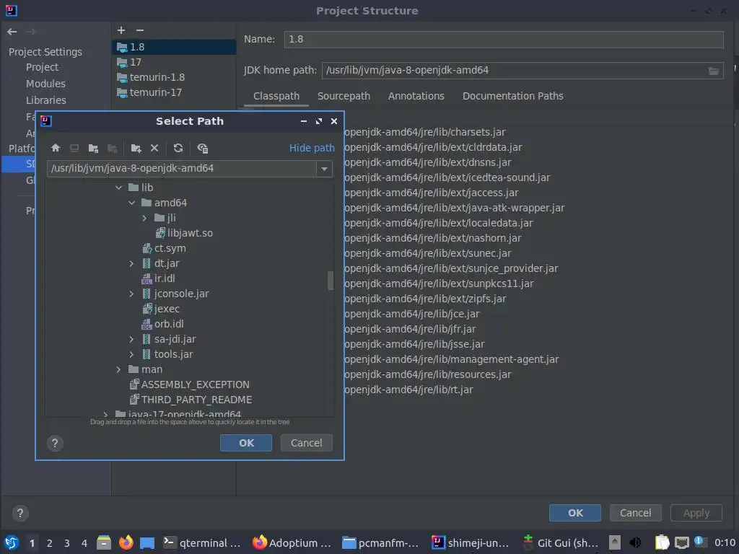Expand the dt.jar archive node
Viewport: 739px width, 554px height.
point(132,263)
